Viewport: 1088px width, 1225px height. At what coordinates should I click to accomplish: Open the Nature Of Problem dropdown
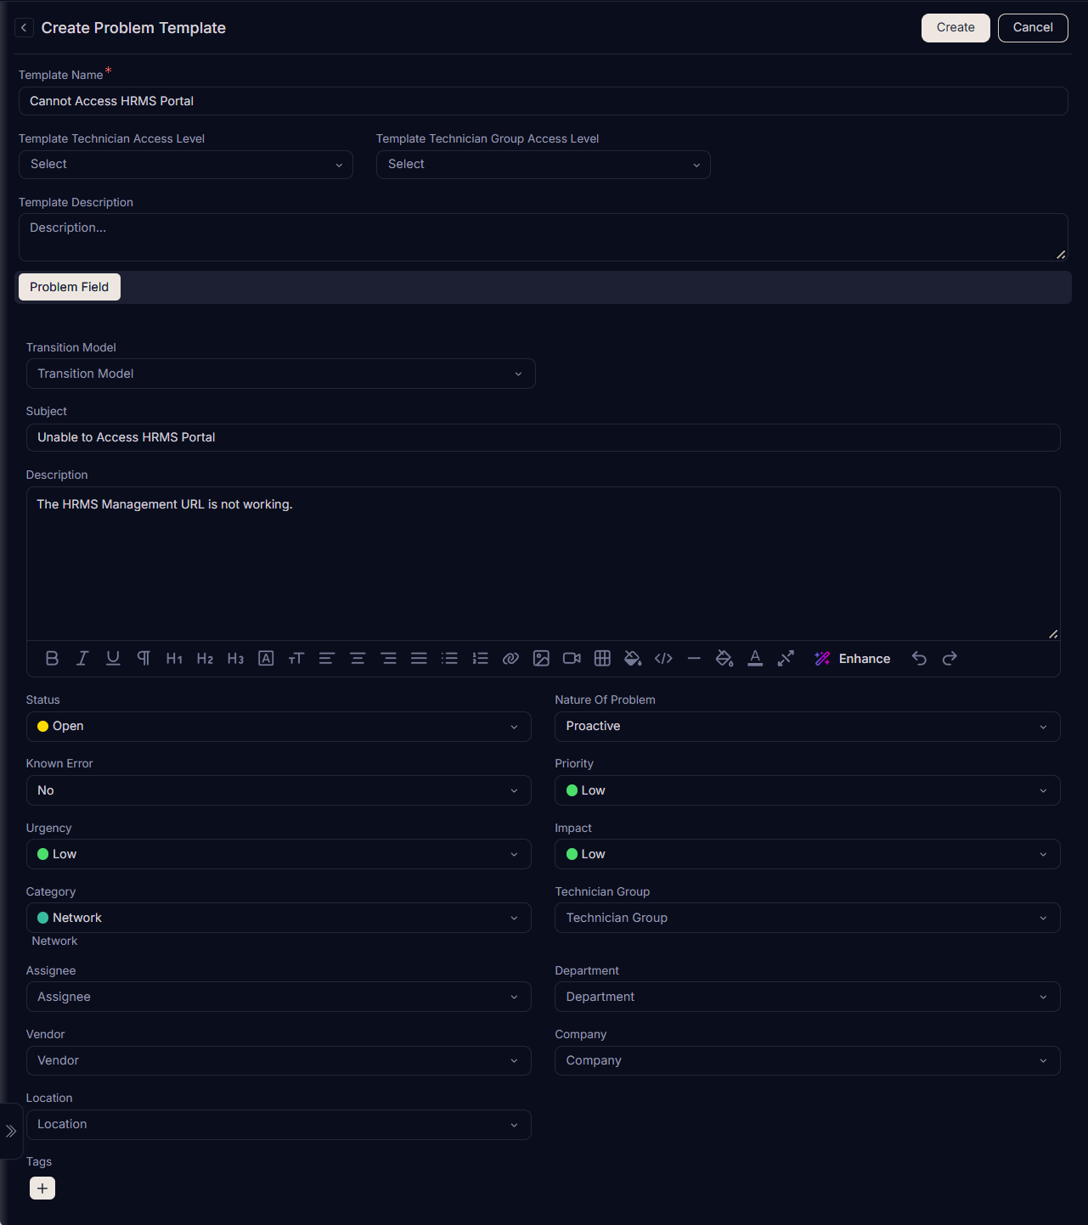click(x=808, y=727)
